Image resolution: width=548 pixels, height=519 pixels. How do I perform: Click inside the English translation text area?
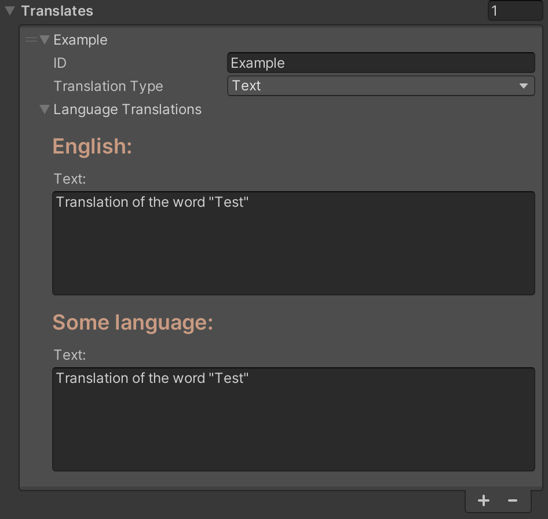click(293, 243)
